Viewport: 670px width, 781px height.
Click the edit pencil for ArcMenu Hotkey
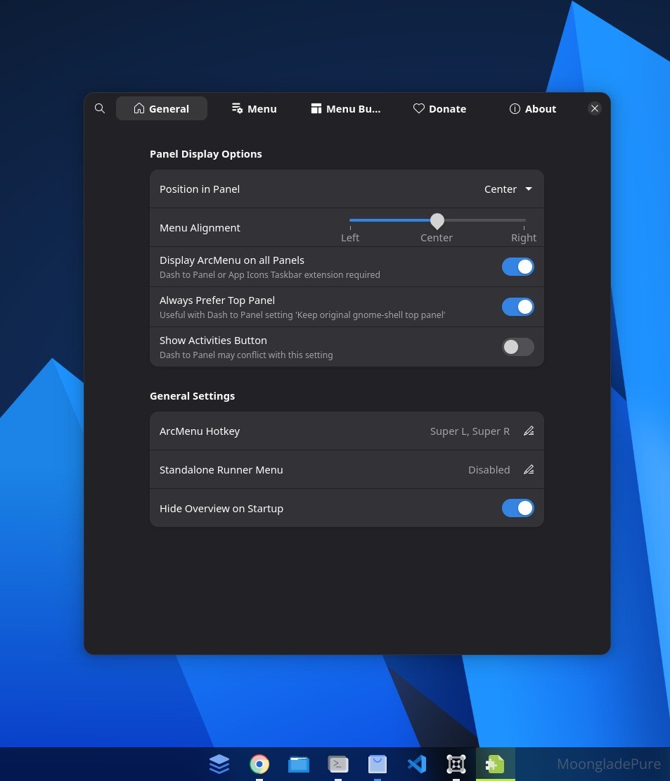click(x=529, y=431)
